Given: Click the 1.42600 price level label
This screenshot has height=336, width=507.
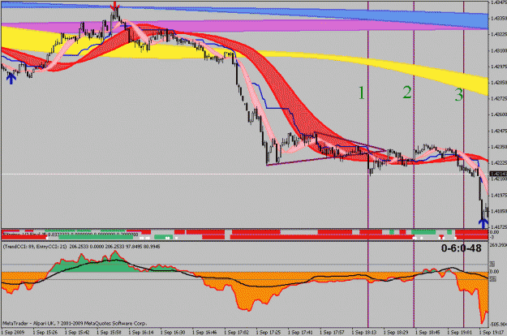Looking at the screenshot, I should pos(499,114).
